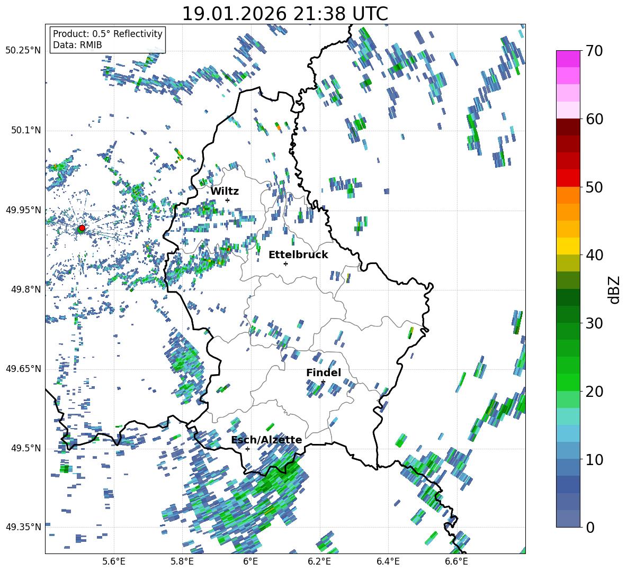This screenshot has height=572, width=627.
Task: Click the 0 value on the colorbar
Action: (x=590, y=528)
